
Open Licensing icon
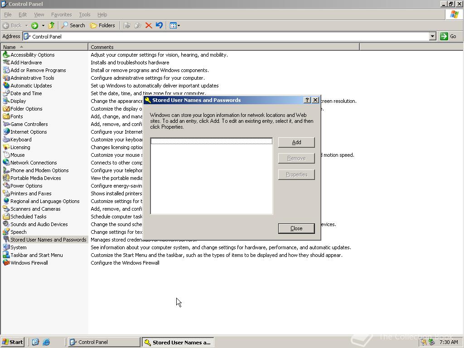click(x=6, y=147)
